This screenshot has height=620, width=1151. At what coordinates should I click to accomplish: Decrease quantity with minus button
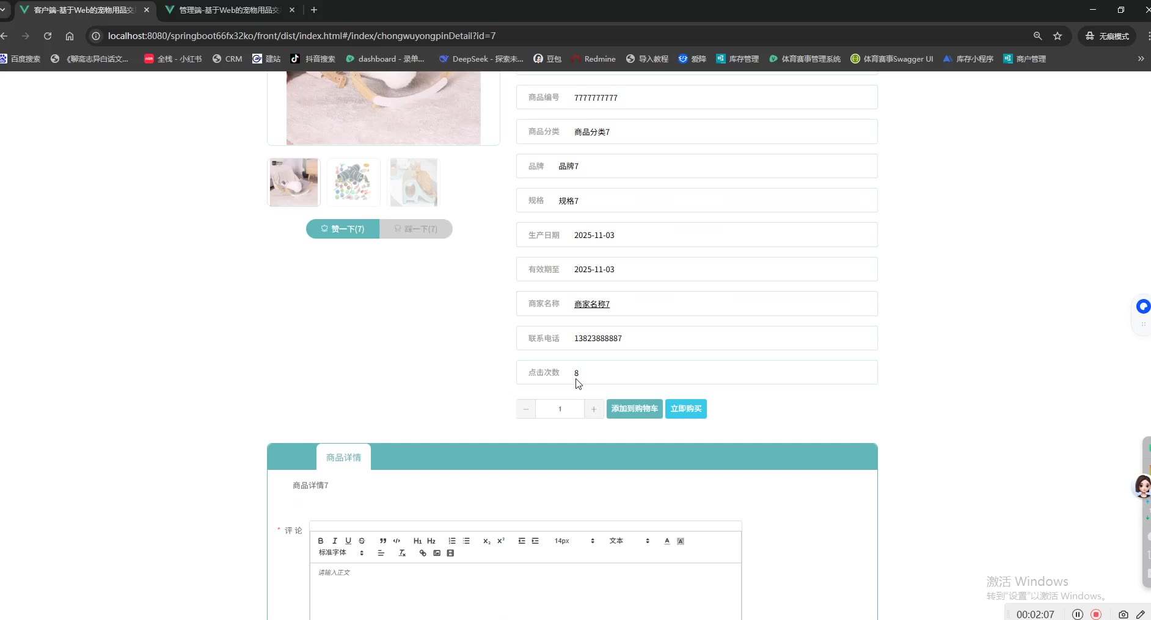pos(526,409)
